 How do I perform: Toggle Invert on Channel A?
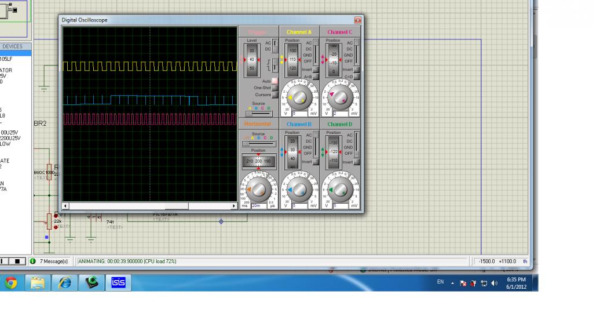316,70
